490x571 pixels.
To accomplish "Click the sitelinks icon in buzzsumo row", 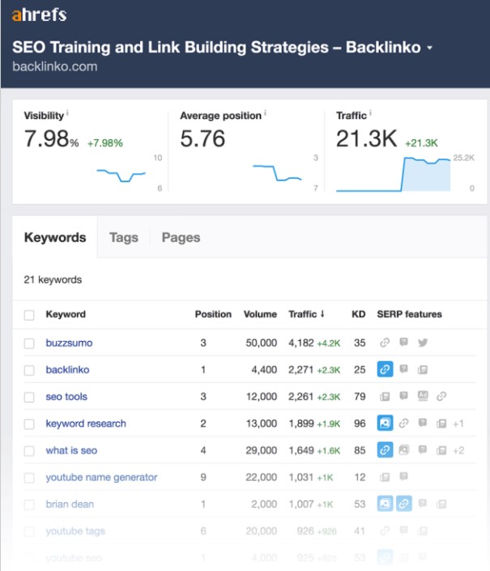I will [x=385, y=343].
